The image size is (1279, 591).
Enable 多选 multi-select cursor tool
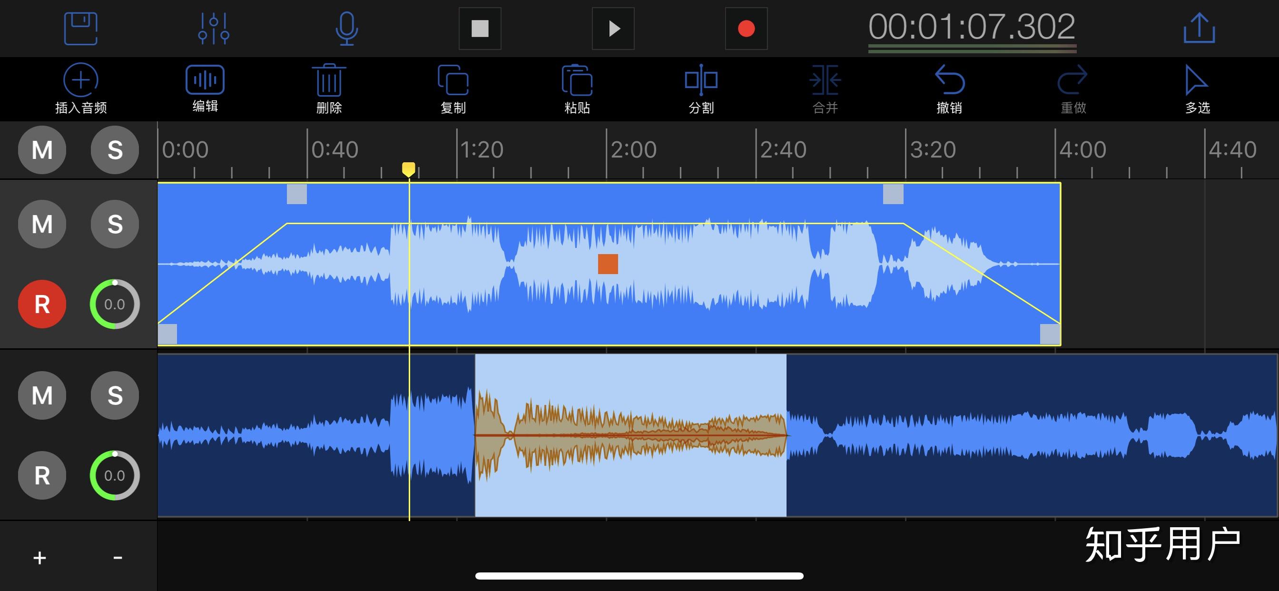(x=1197, y=89)
